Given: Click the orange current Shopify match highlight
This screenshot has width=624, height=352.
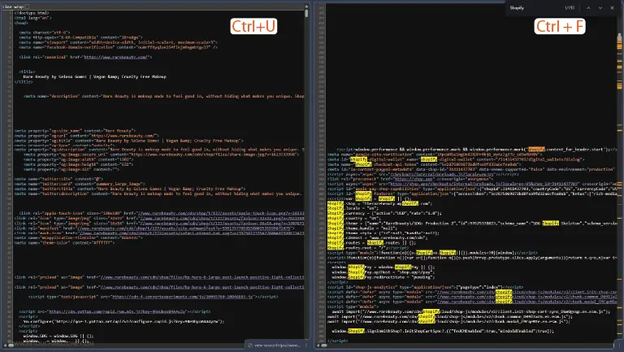Looking at the screenshot, I should (536, 150).
